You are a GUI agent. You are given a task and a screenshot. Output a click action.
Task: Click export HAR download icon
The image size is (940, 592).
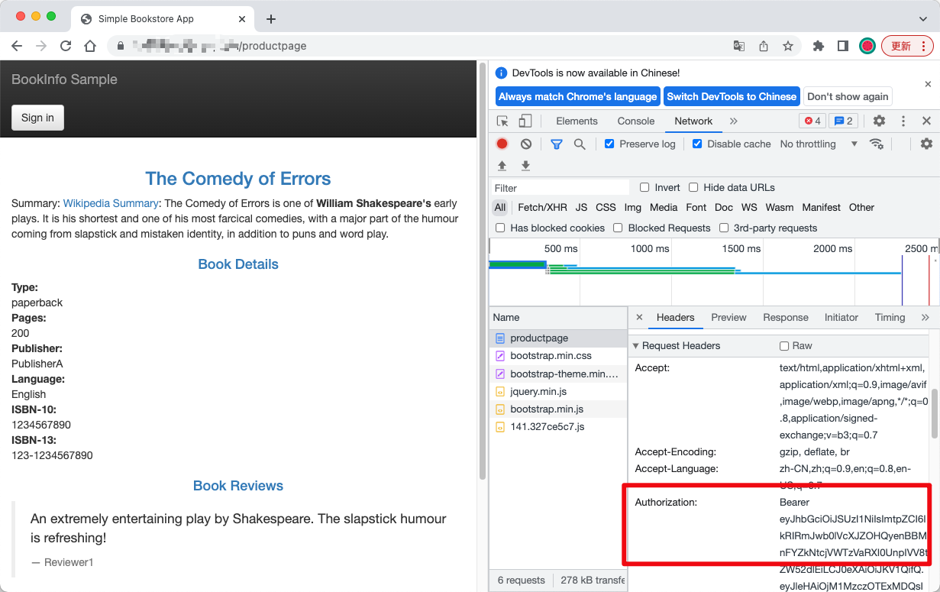(x=525, y=166)
